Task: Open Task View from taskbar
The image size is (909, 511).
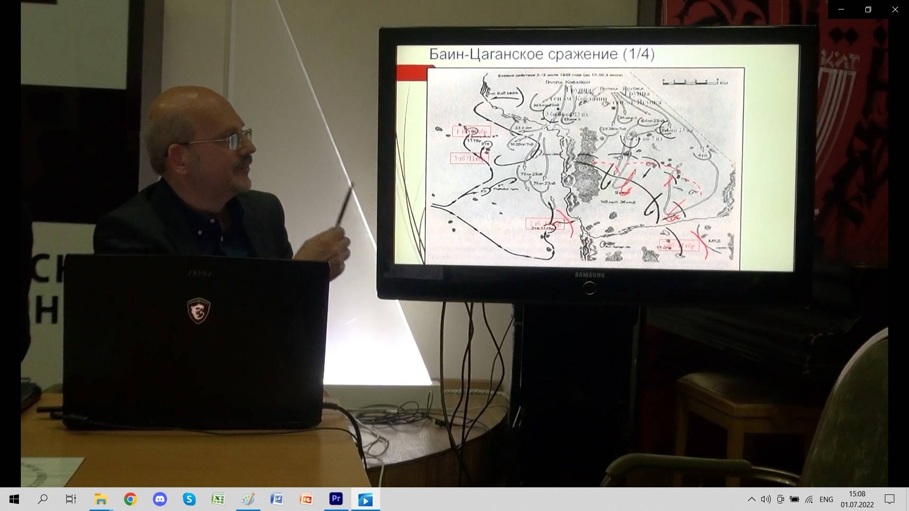Action: point(71,499)
